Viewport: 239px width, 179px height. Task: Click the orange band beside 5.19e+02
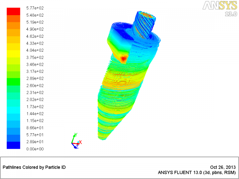14,25
